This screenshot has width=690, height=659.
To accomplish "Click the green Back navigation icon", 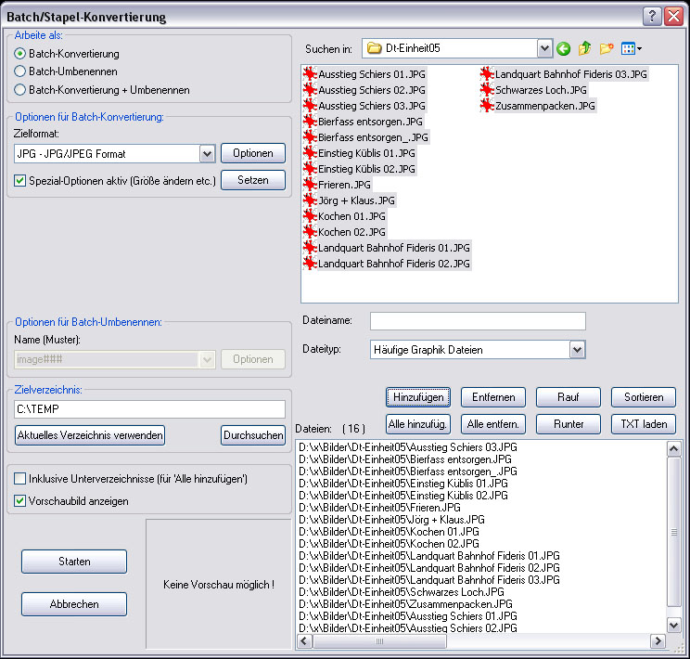I will click(x=564, y=48).
